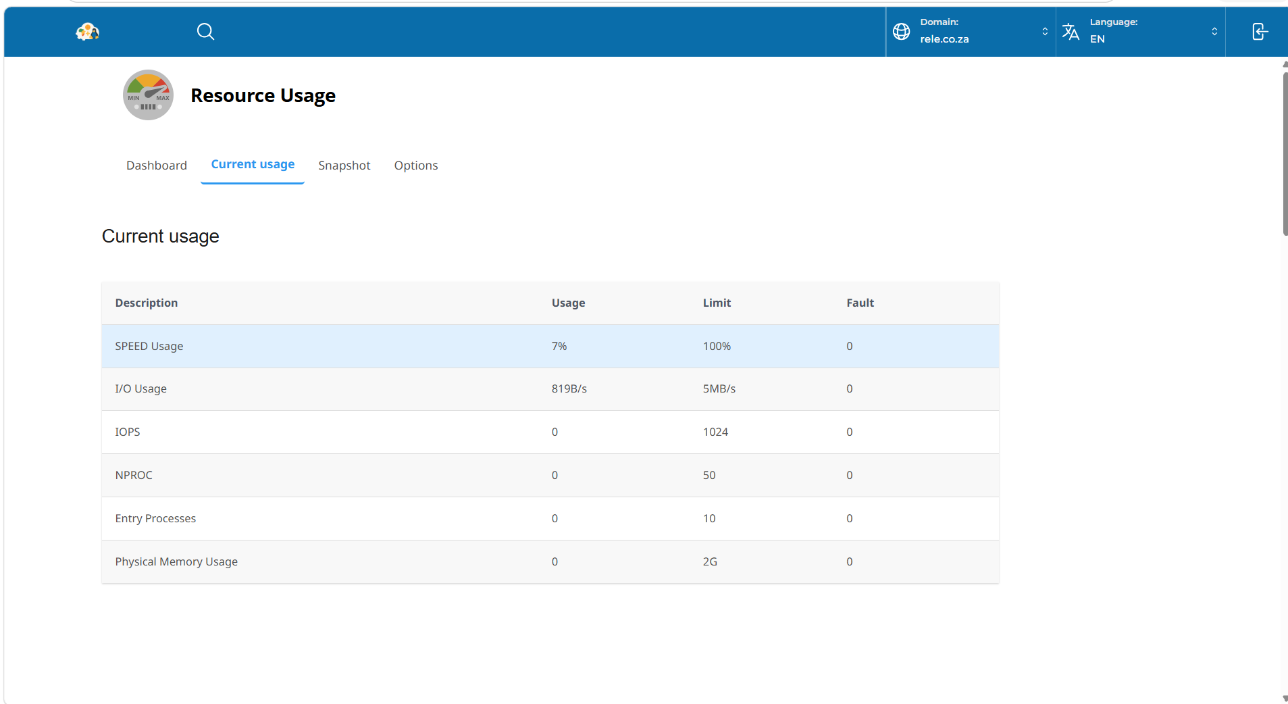Click the Entry Processes row

pos(550,519)
